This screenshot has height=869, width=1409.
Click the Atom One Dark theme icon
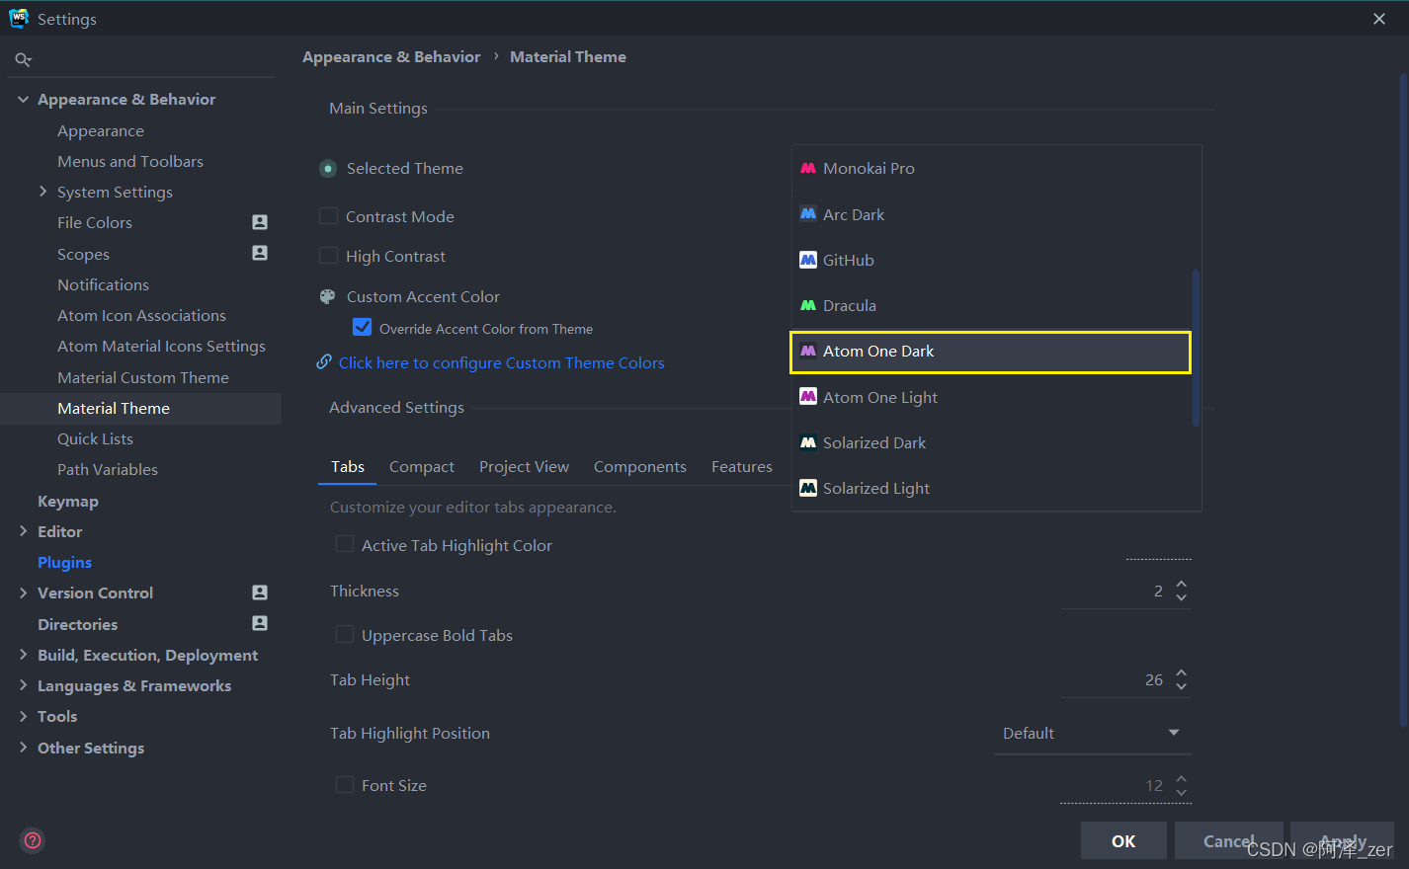(808, 351)
